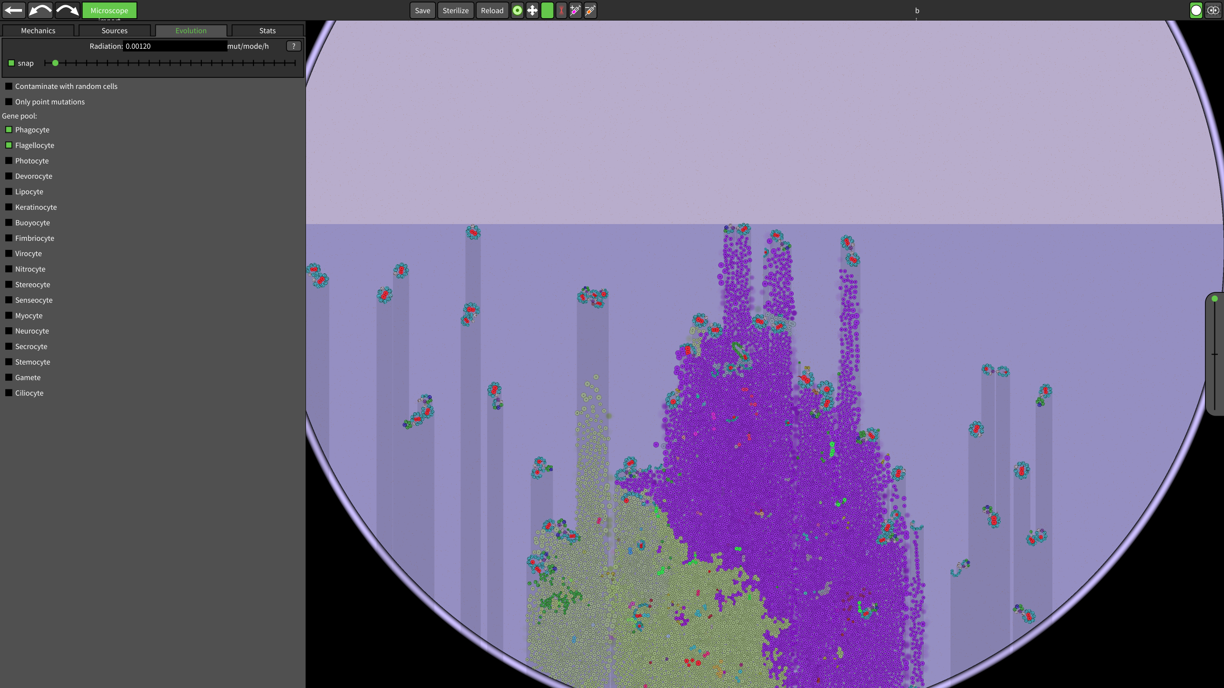1224x688 pixels.
Task: Reload the plate
Action: 492,10
